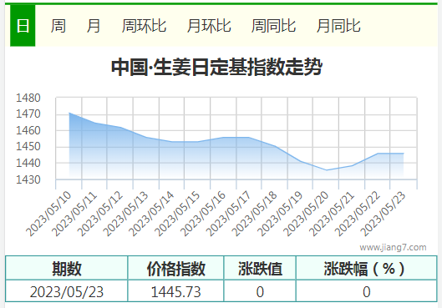Switch to the 月 monthly tab
The width and height of the screenshot is (442, 308).
[94, 26]
